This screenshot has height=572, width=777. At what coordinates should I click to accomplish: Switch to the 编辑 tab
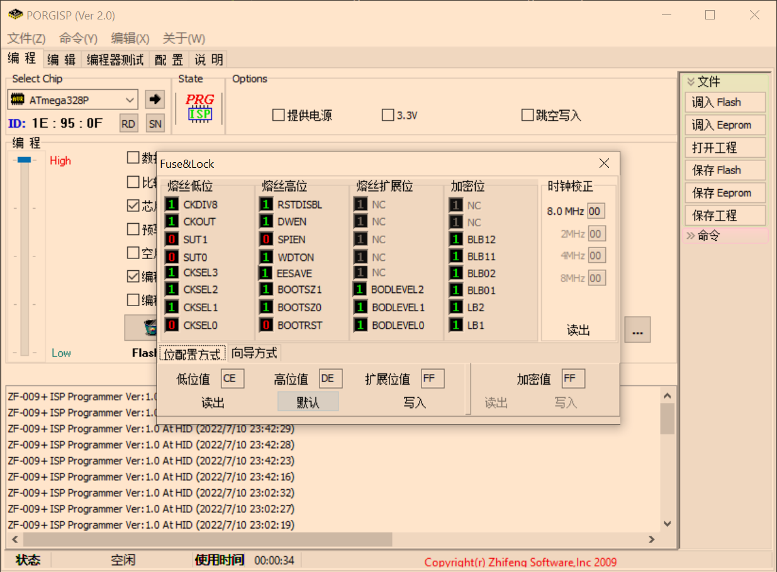click(x=62, y=60)
